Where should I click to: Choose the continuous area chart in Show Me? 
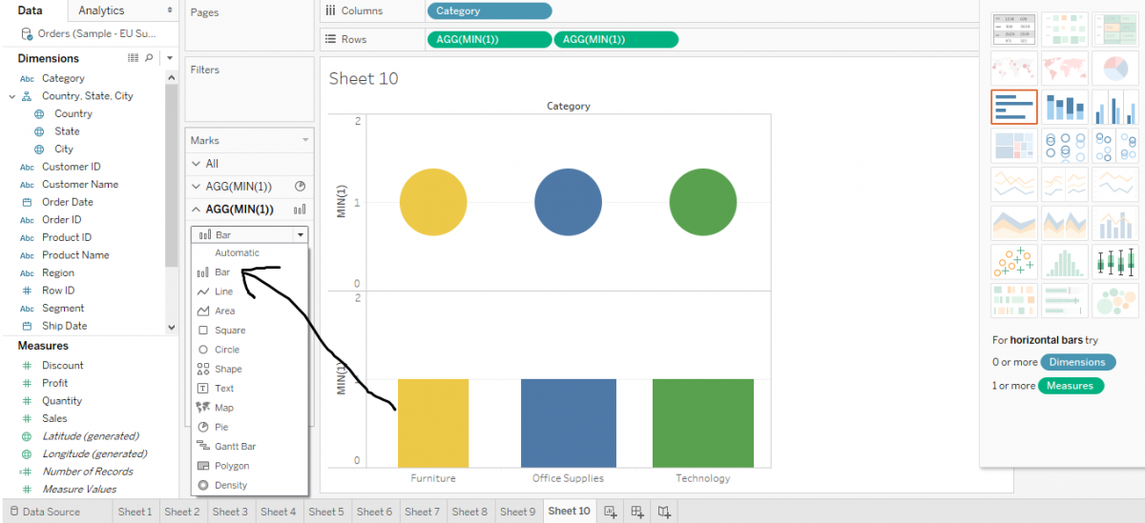(x=1013, y=223)
